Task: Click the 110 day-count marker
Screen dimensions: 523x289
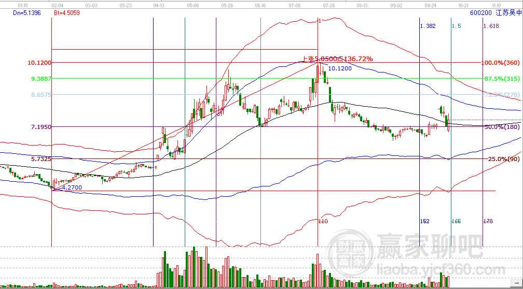Action: (x=324, y=221)
